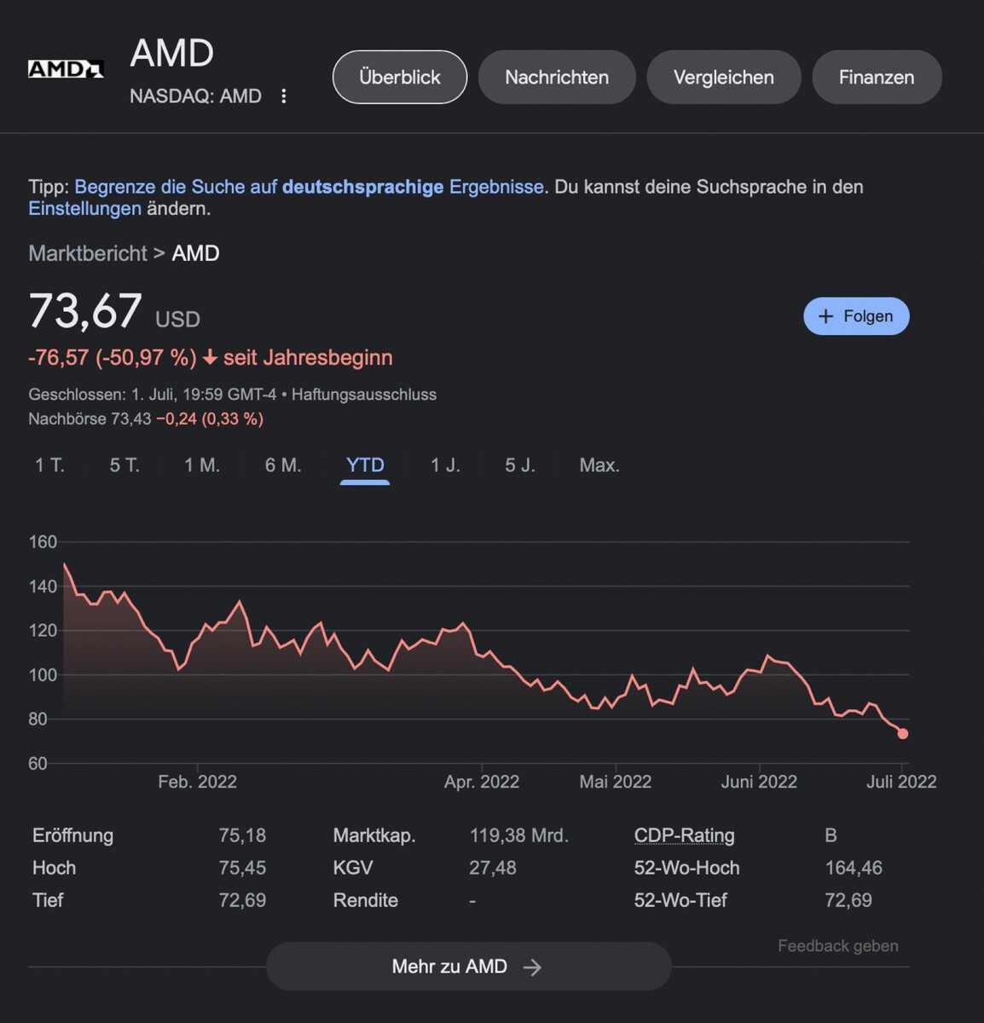The height and width of the screenshot is (1023, 984).
Task: Click the Marktbericht breadcrumb link
Action: click(88, 253)
